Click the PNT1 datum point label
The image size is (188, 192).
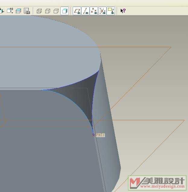point(100,135)
